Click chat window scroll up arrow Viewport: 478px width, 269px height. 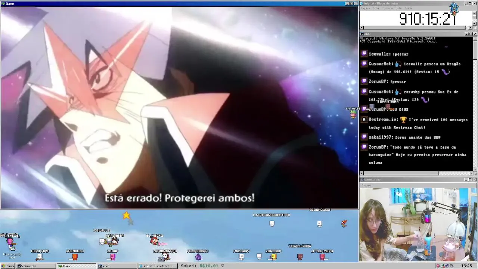click(475, 39)
